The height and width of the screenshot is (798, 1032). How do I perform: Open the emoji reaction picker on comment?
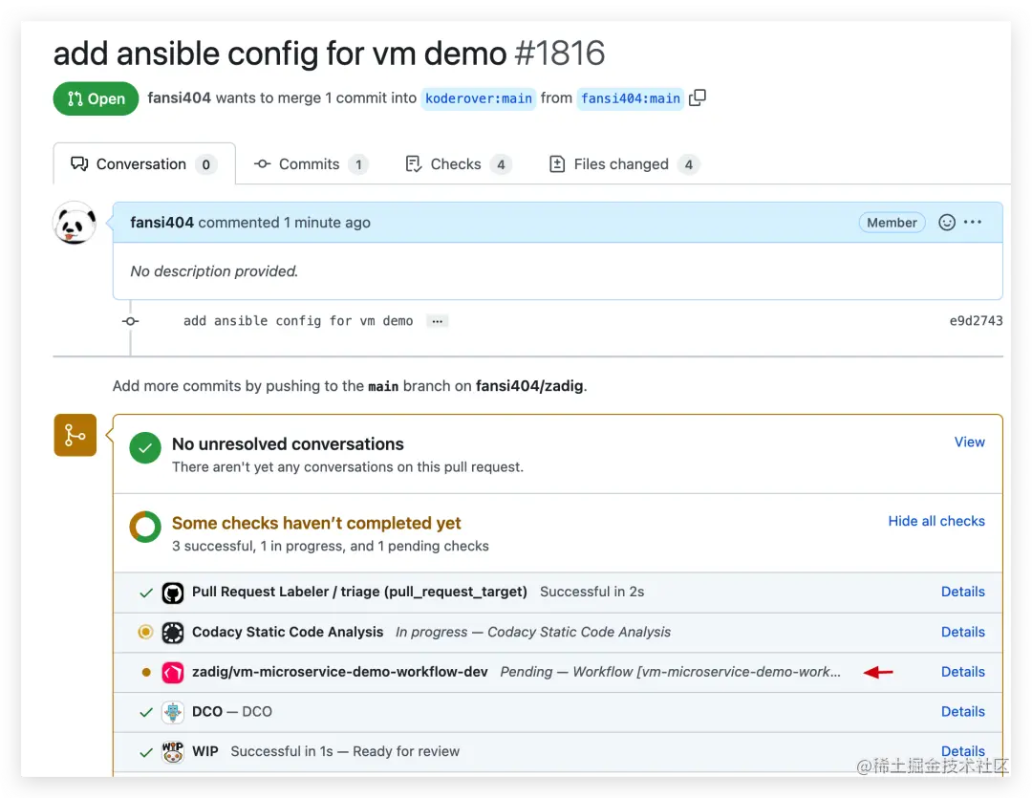tap(946, 223)
